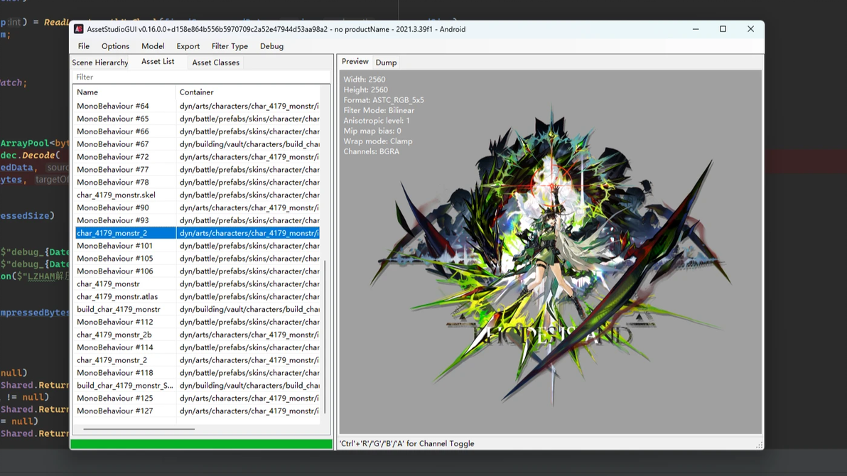Select char_4179_monstr.skel asset
The height and width of the screenshot is (476, 847).
[x=197, y=195]
